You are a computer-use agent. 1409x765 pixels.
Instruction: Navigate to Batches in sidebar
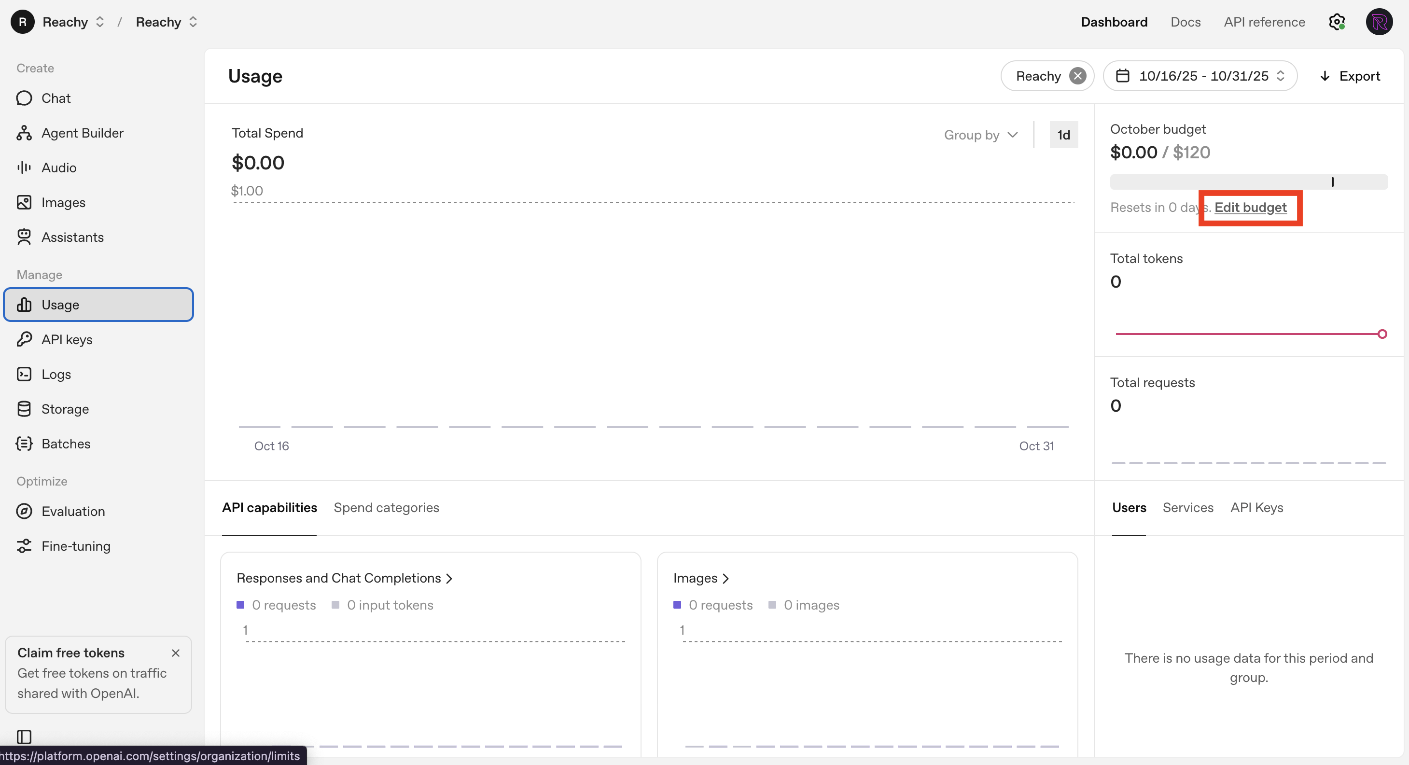66,444
